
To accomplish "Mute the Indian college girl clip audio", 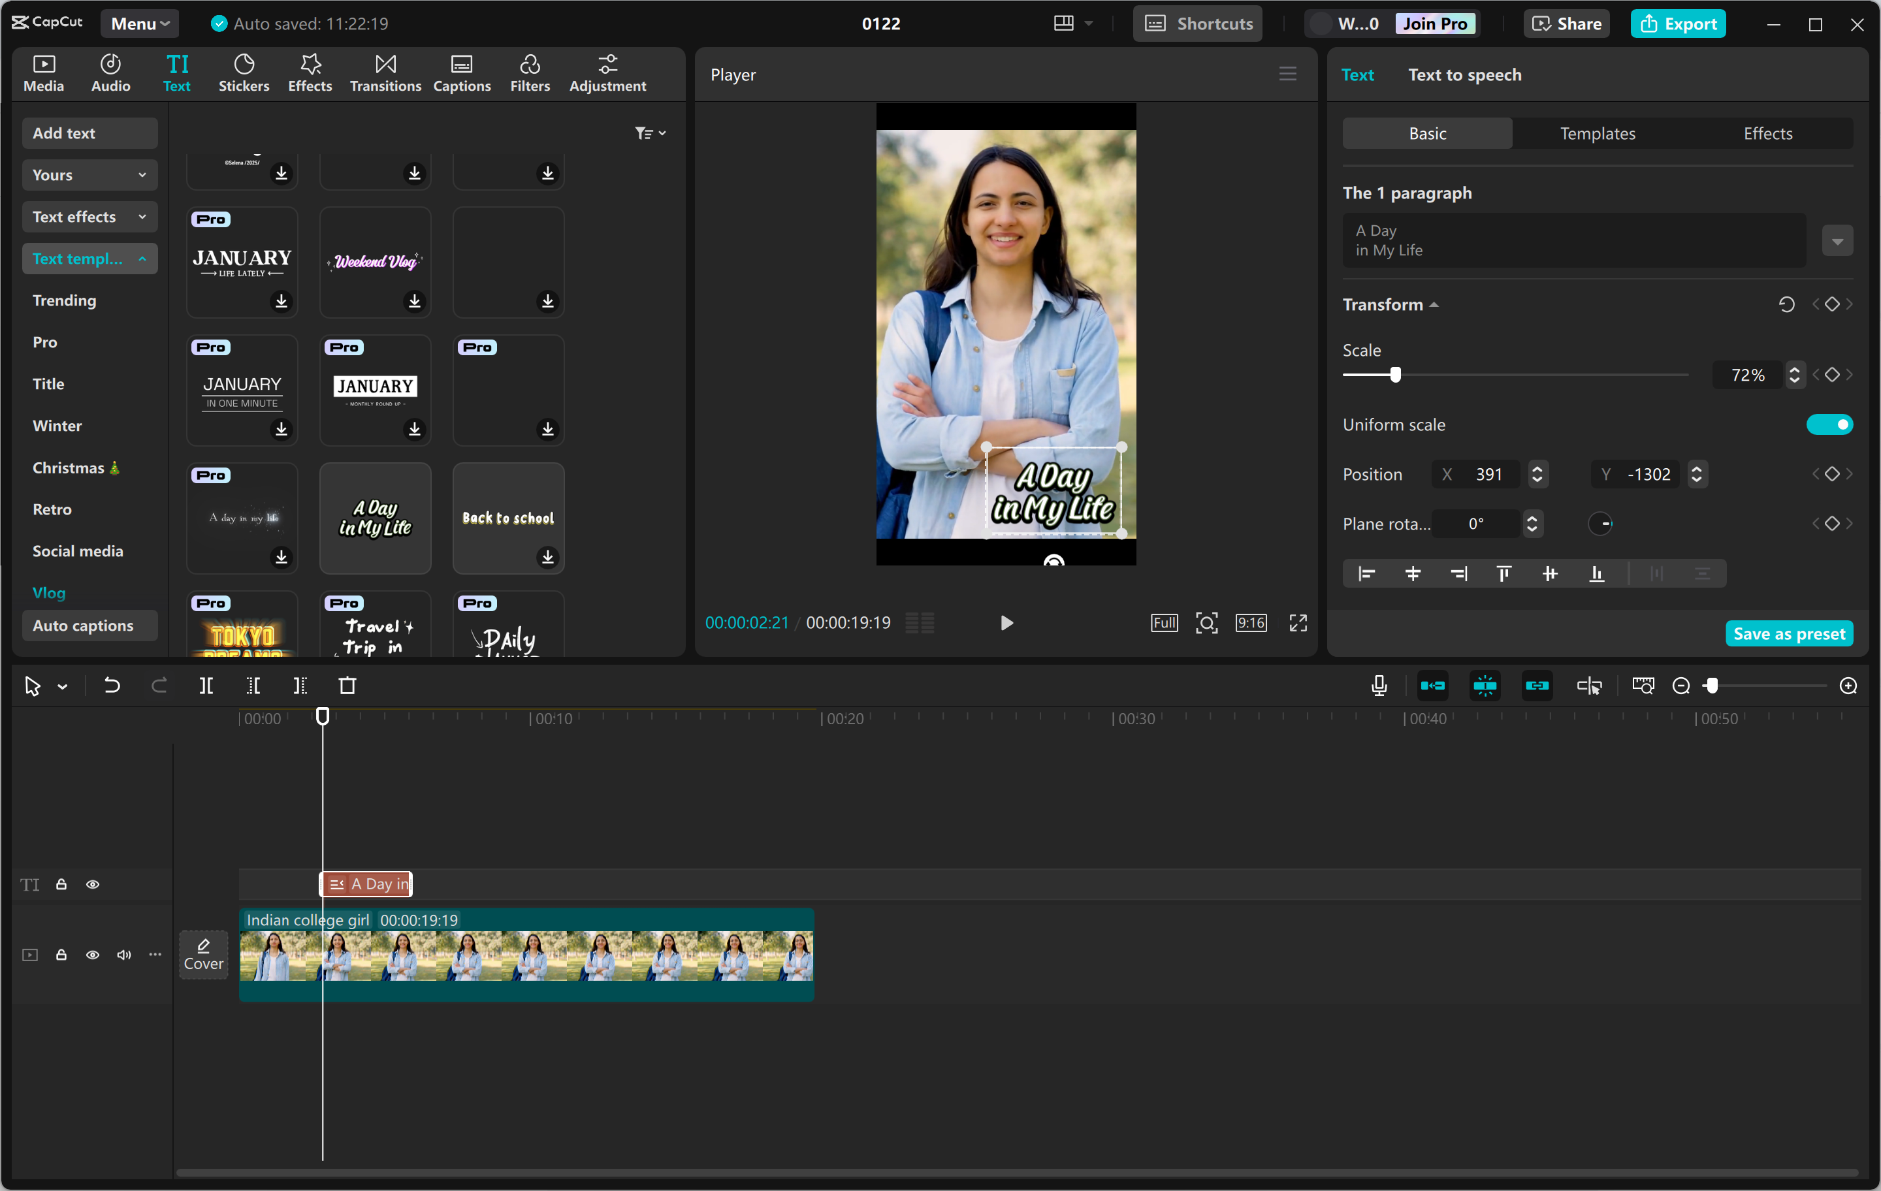I will coord(123,955).
